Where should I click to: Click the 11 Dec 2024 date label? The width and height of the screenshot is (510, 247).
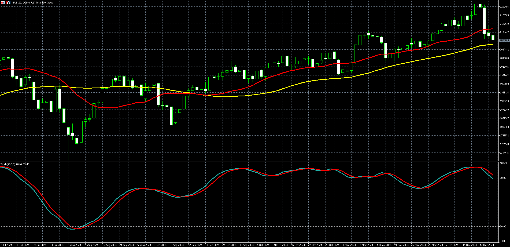[470, 245]
